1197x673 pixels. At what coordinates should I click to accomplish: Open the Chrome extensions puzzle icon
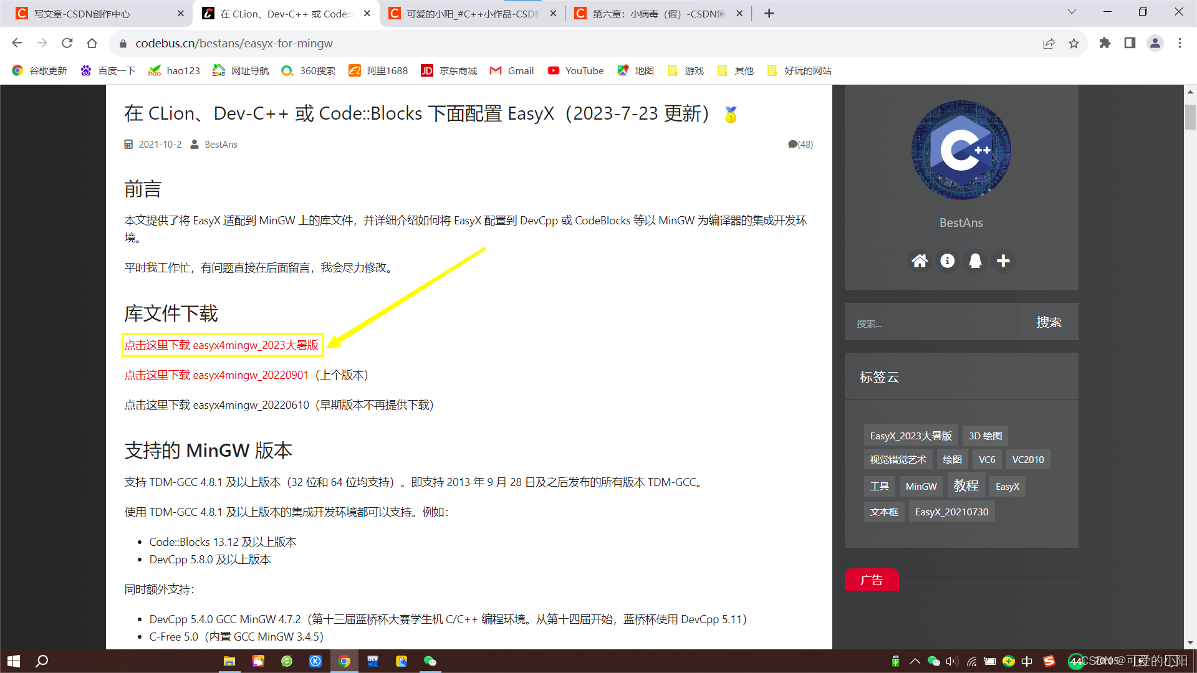point(1105,43)
